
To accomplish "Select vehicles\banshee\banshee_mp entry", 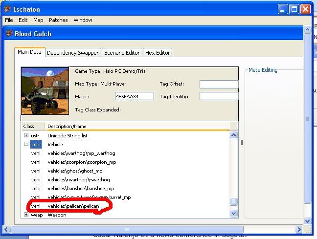I will (81, 189).
